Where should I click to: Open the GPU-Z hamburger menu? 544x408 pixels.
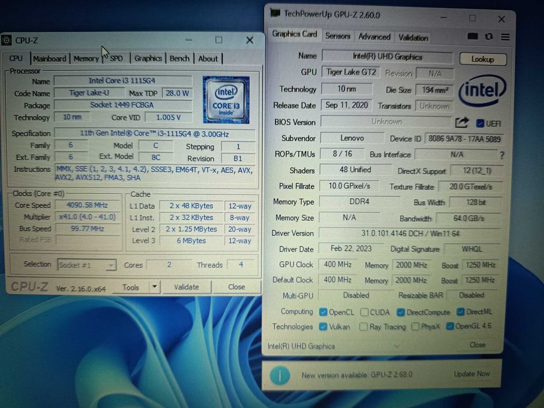(x=505, y=37)
